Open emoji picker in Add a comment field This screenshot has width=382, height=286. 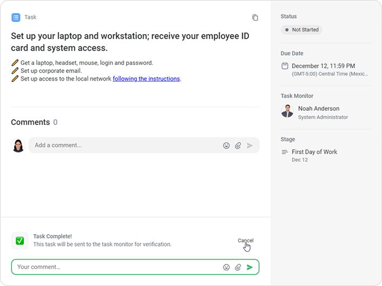226,145
